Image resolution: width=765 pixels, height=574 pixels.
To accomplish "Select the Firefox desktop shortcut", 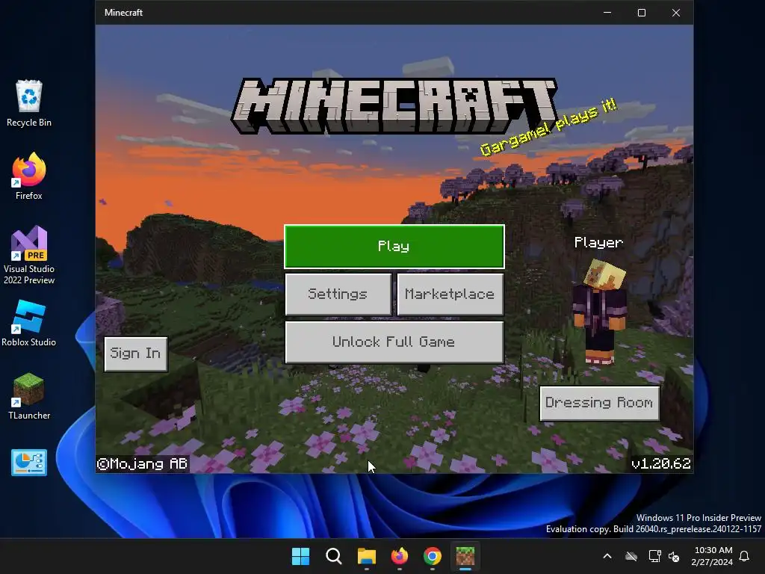I will [x=29, y=176].
